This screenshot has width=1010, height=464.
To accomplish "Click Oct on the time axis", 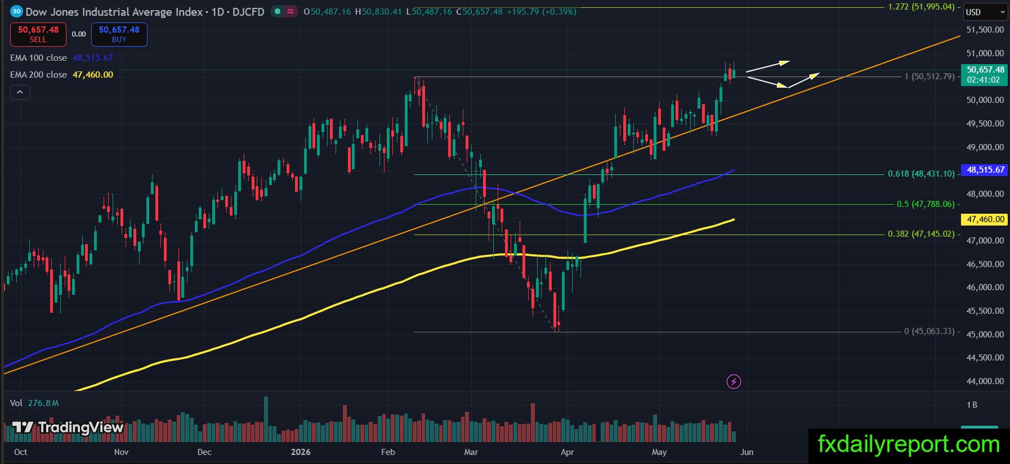I will click(20, 452).
